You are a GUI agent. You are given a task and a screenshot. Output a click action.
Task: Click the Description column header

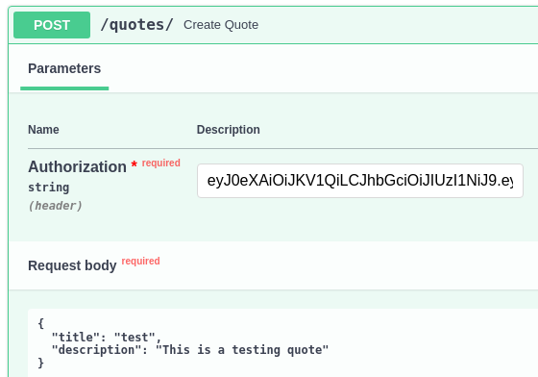pyautogui.click(x=229, y=130)
